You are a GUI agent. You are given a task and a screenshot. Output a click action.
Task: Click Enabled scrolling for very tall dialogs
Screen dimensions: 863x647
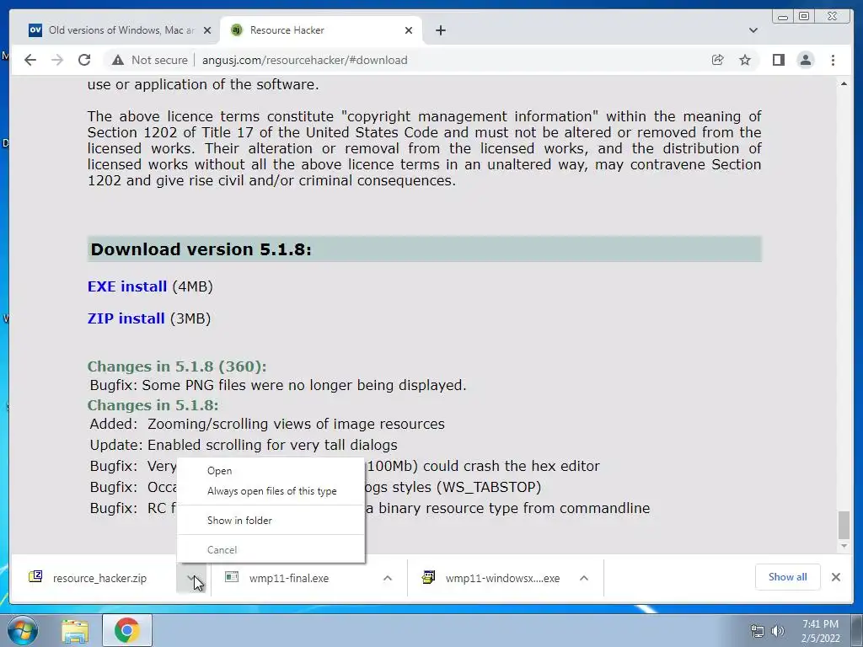(272, 445)
